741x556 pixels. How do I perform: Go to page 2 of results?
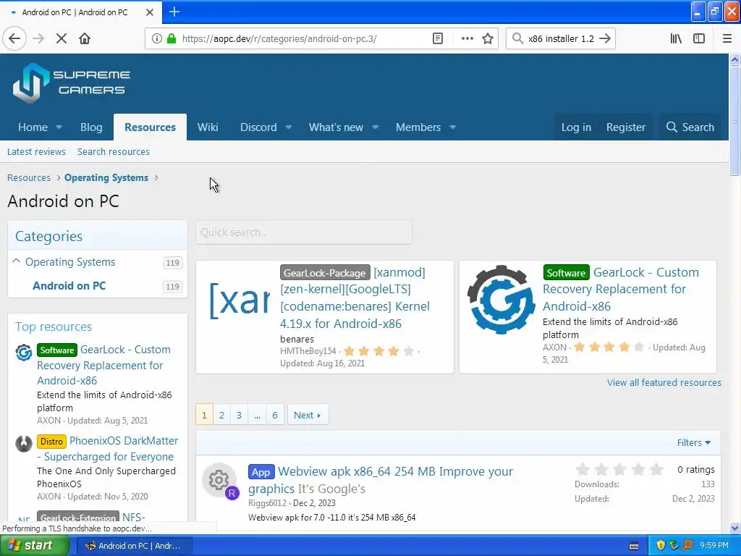point(221,415)
